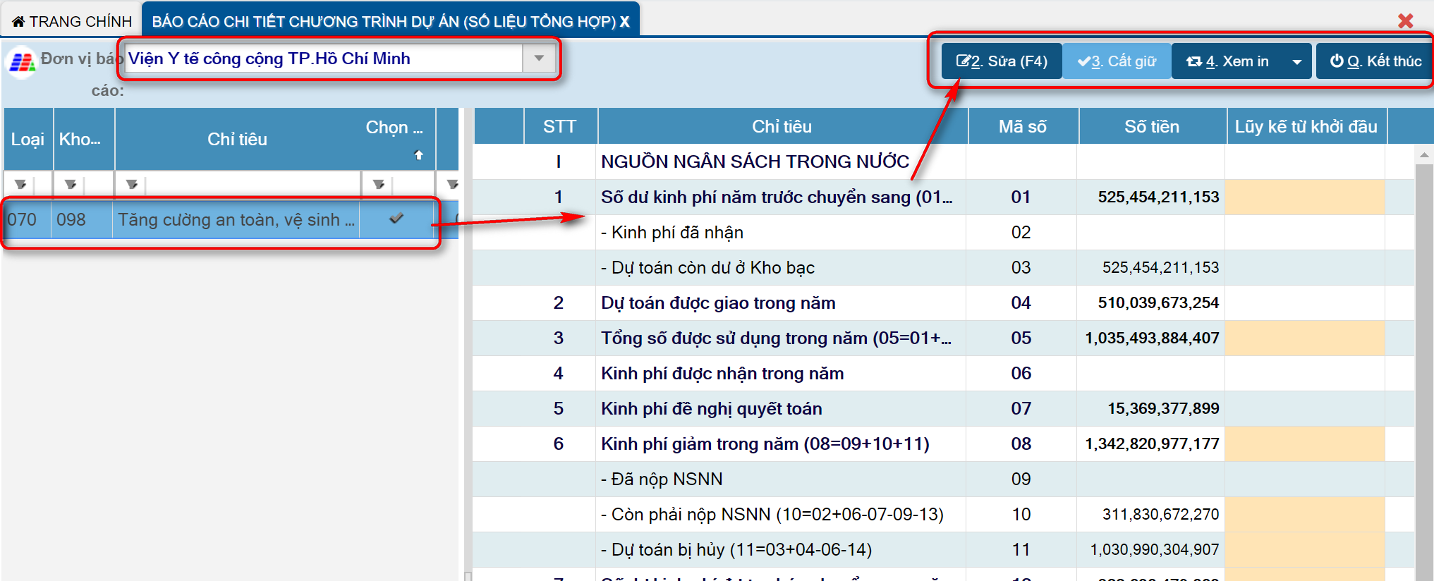
Task: Click the filter icon under Chọn column
Action: (379, 185)
